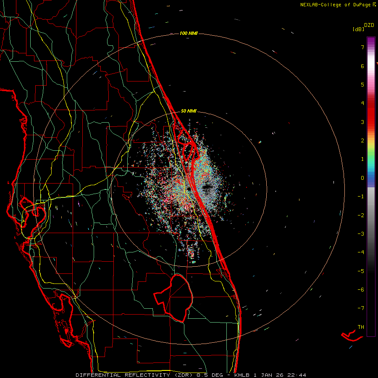Click the 5 value on color scale
378x378 pixels.
coord(362,84)
